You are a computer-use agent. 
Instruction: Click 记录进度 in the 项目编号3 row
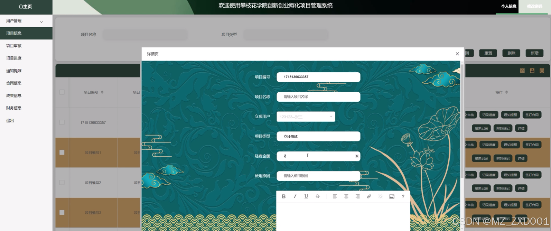(489, 205)
